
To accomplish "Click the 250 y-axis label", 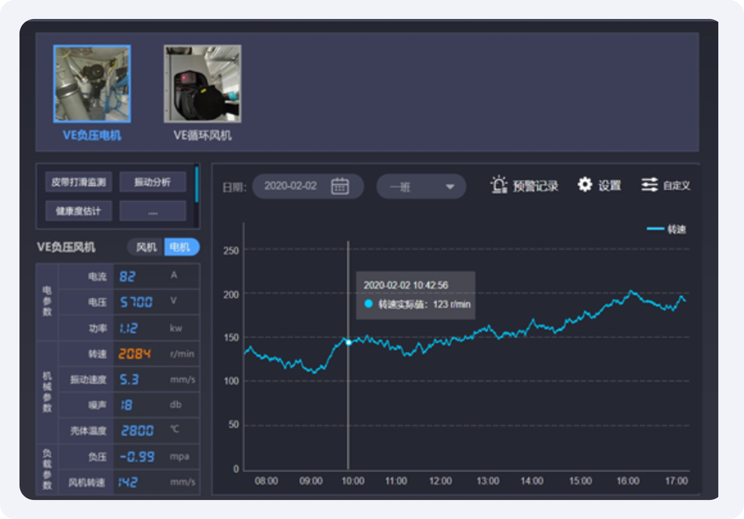I will (x=231, y=251).
